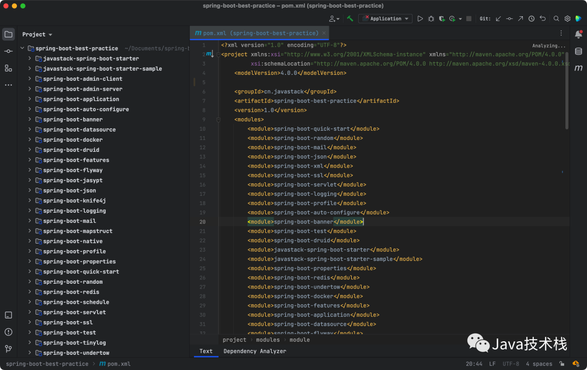Open the Structure tool window

click(8, 68)
